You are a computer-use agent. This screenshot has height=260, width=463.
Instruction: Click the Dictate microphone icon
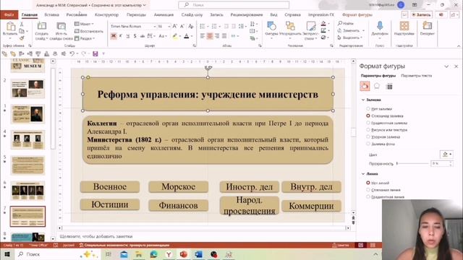click(x=380, y=27)
